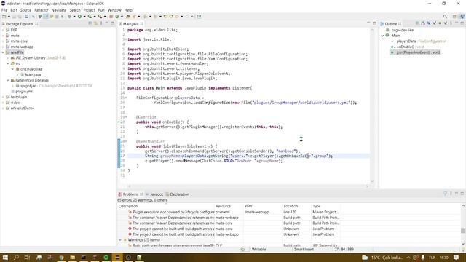466x262 pixels.
Task: Collapse the src folder
Action: 8,63
